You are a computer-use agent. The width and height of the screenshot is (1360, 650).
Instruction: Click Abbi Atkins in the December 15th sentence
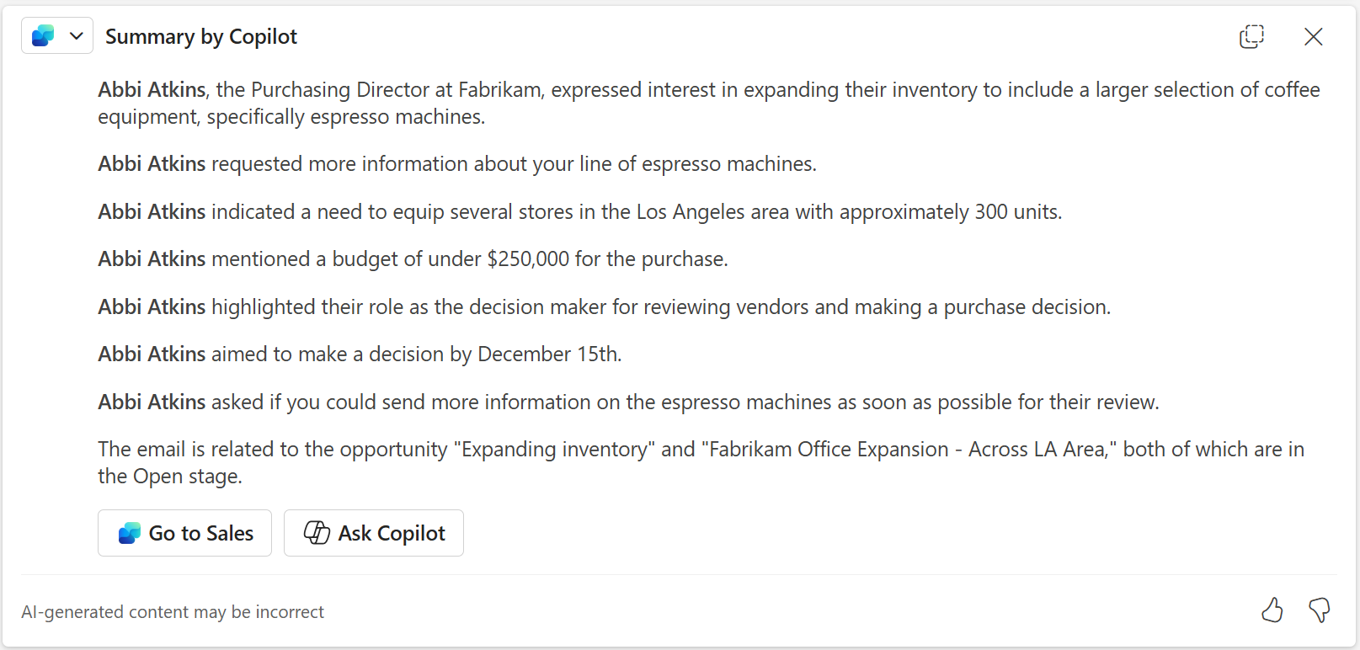pos(151,354)
